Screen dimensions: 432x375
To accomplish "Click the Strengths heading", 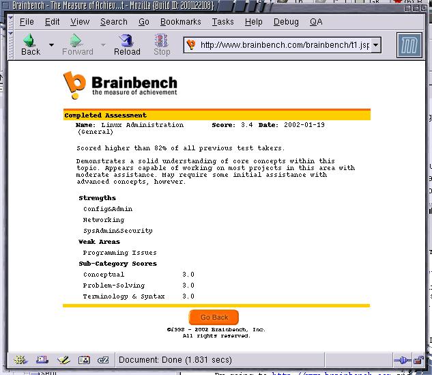I will [x=98, y=198].
